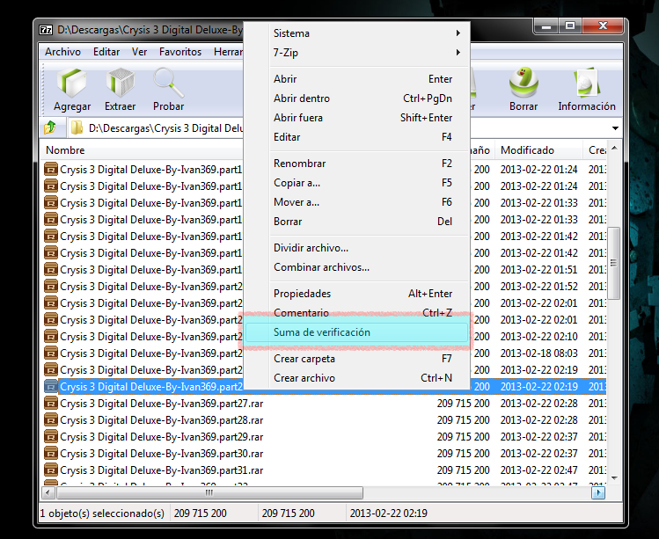
Task: Choose Renombrar
Action: point(356,164)
